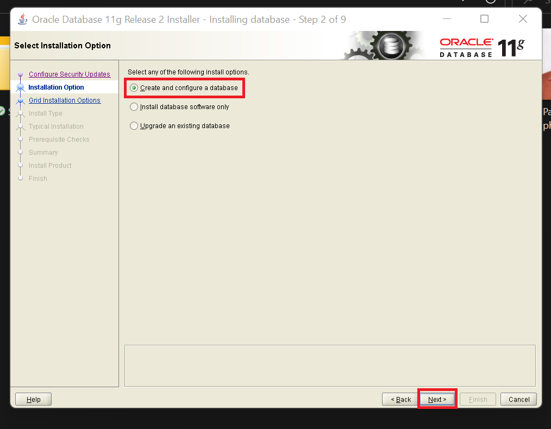This screenshot has width=551, height=429.
Task: Click the installer window title text
Action: pyautogui.click(x=189, y=20)
